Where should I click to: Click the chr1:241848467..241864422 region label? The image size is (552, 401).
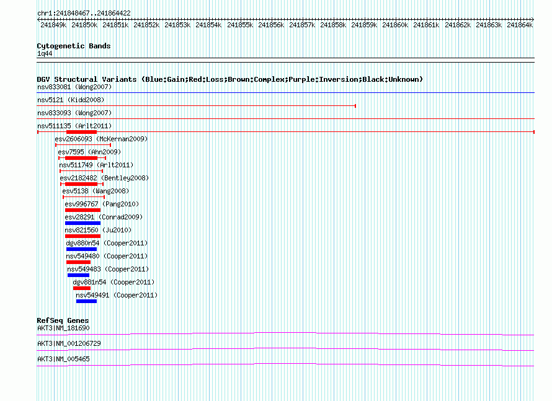(84, 13)
